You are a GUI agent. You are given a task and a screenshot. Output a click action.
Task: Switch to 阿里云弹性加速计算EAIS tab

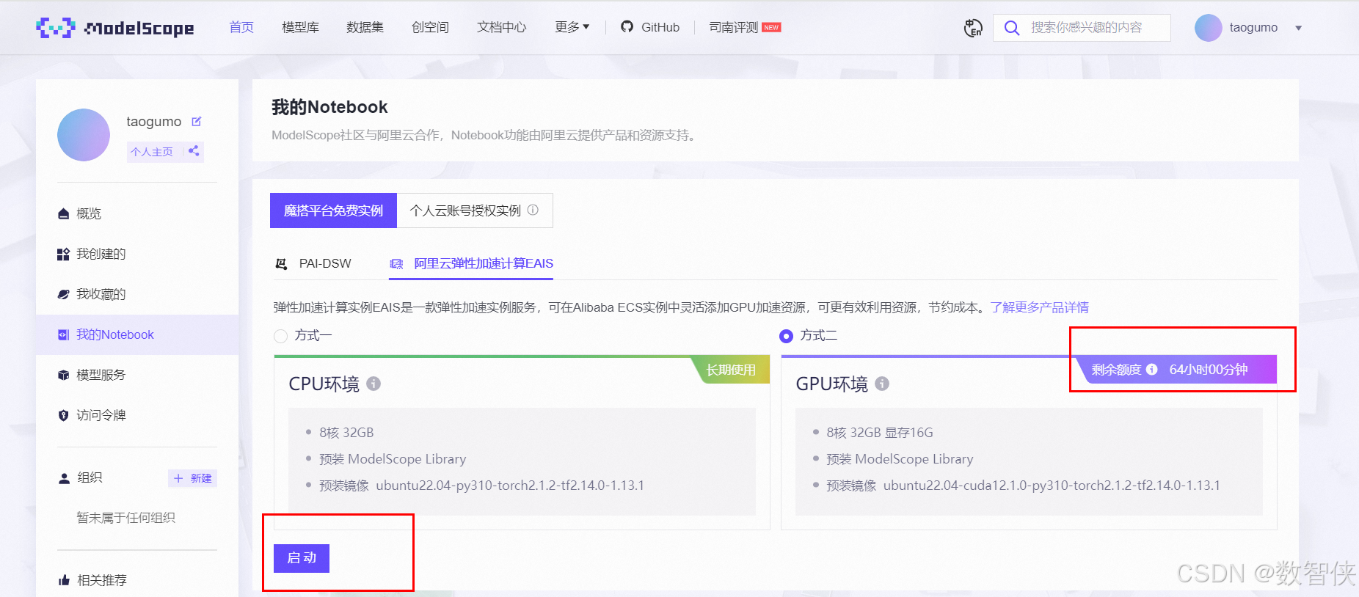point(471,264)
